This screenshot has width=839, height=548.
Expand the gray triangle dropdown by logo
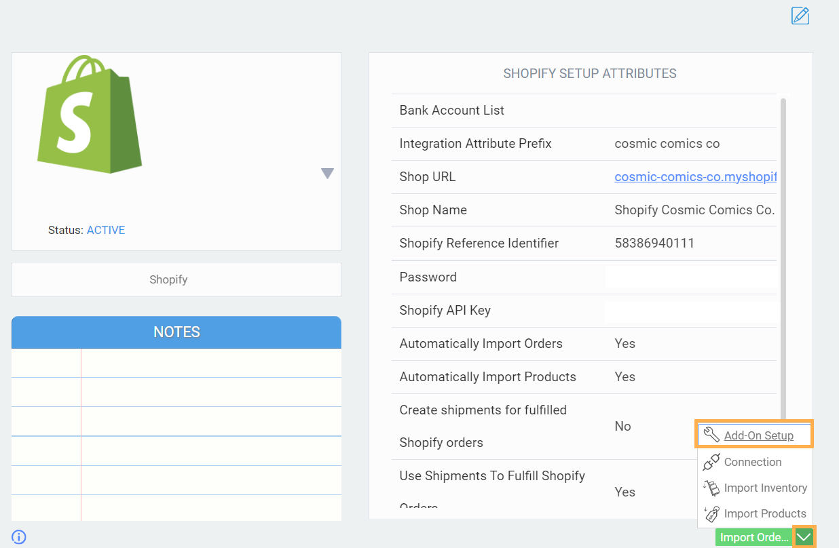click(x=327, y=174)
